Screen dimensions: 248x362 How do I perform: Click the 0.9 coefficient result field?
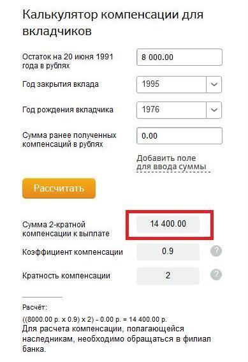(x=168, y=252)
